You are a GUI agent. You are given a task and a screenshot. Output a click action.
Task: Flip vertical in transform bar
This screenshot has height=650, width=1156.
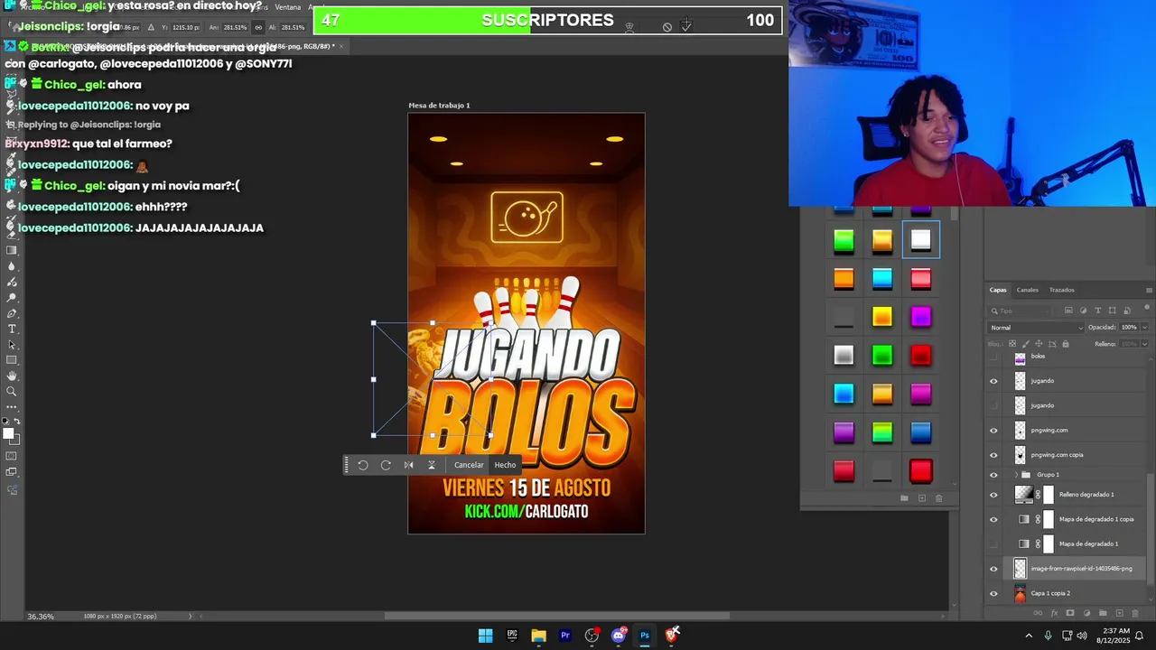pos(432,465)
